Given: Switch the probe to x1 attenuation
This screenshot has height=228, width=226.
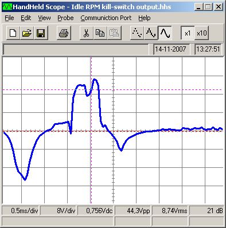Looking at the screenshot, I should point(188,33).
